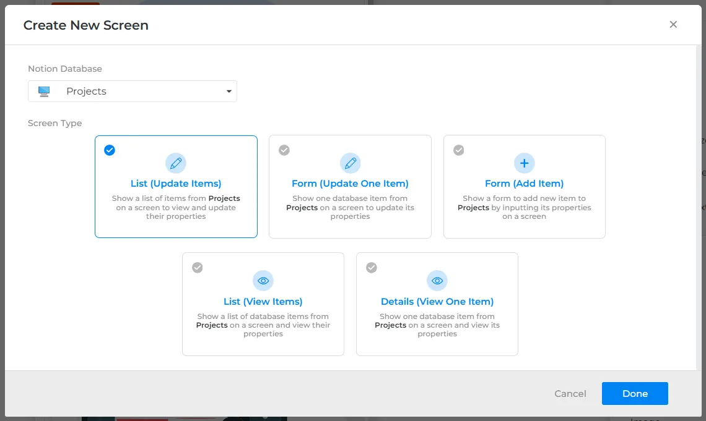This screenshot has height=421, width=706.
Task: Click the pencil icon in Form (Update One Item) card
Action: point(350,163)
